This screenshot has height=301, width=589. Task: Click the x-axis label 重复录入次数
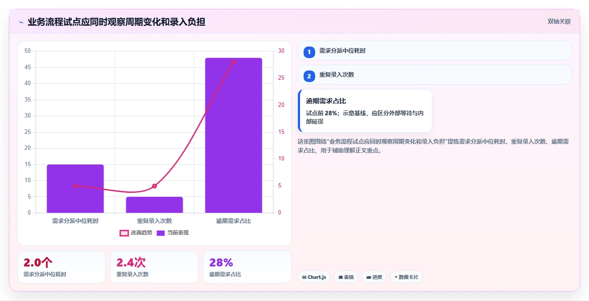coord(154,221)
